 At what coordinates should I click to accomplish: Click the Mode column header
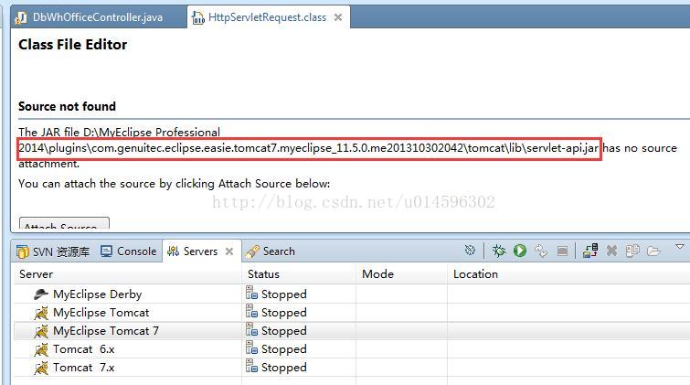(401, 274)
